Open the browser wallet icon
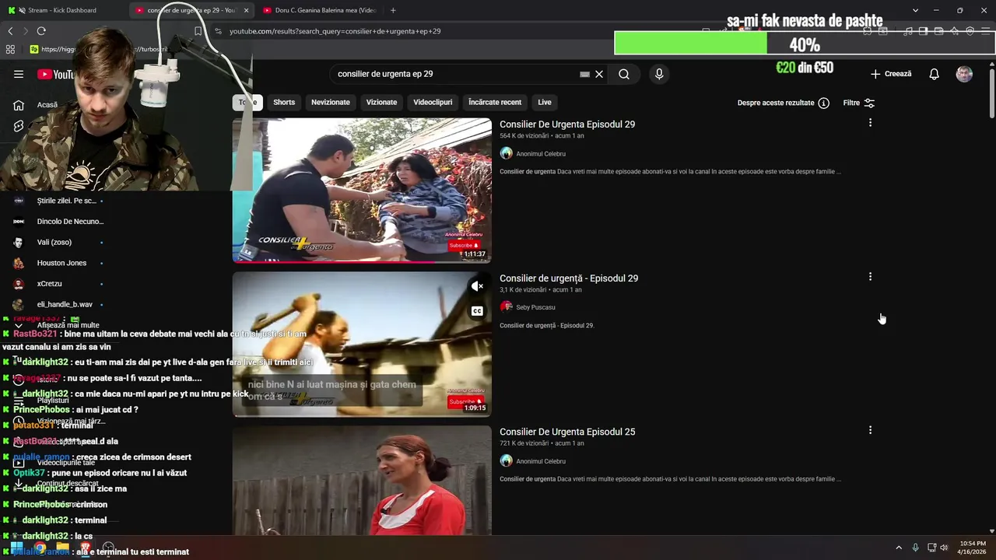This screenshot has width=996, height=560. 938,31
